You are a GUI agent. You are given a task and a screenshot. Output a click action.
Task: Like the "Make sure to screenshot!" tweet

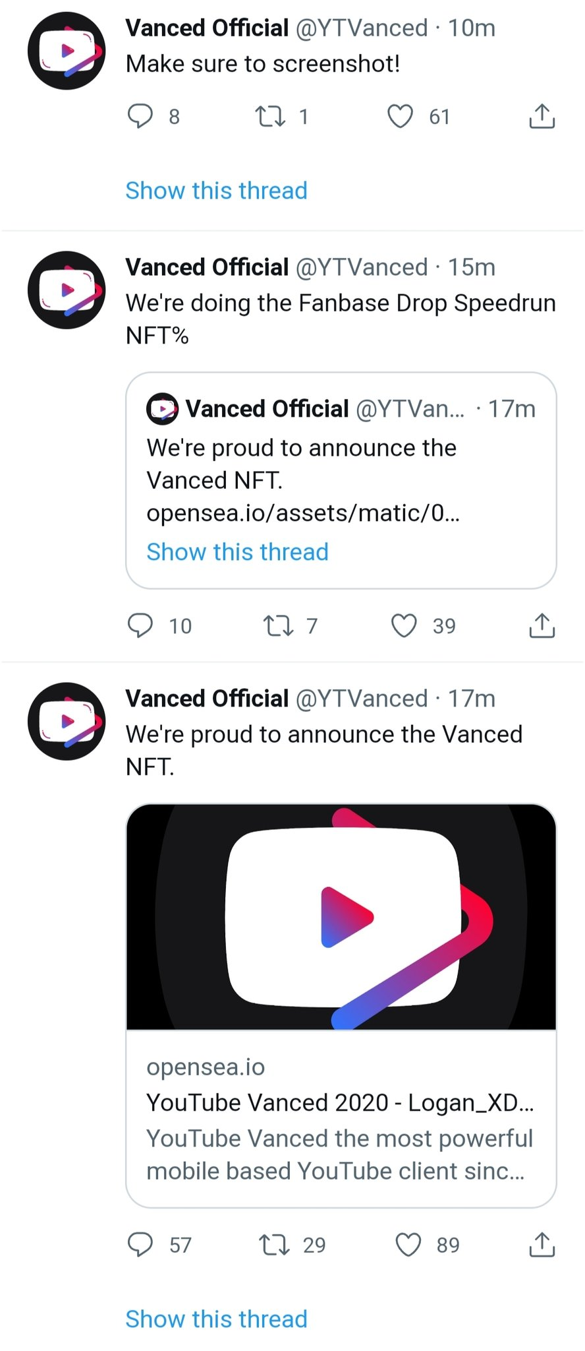point(400,116)
